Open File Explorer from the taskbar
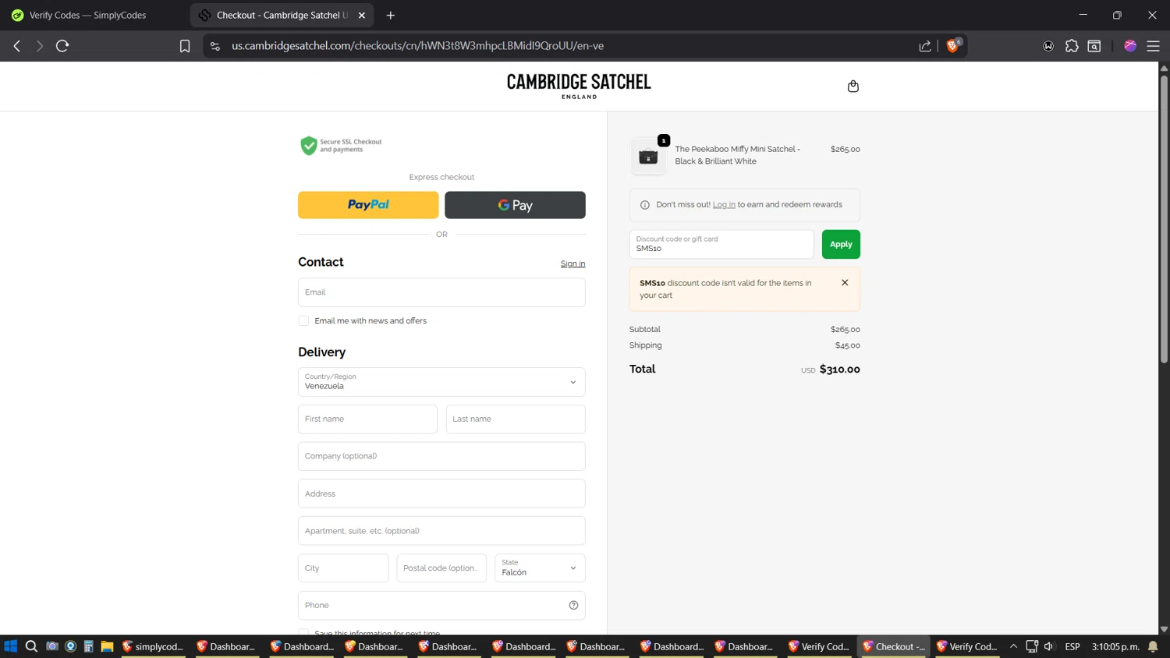Viewport: 1170px width, 658px height. (107, 646)
